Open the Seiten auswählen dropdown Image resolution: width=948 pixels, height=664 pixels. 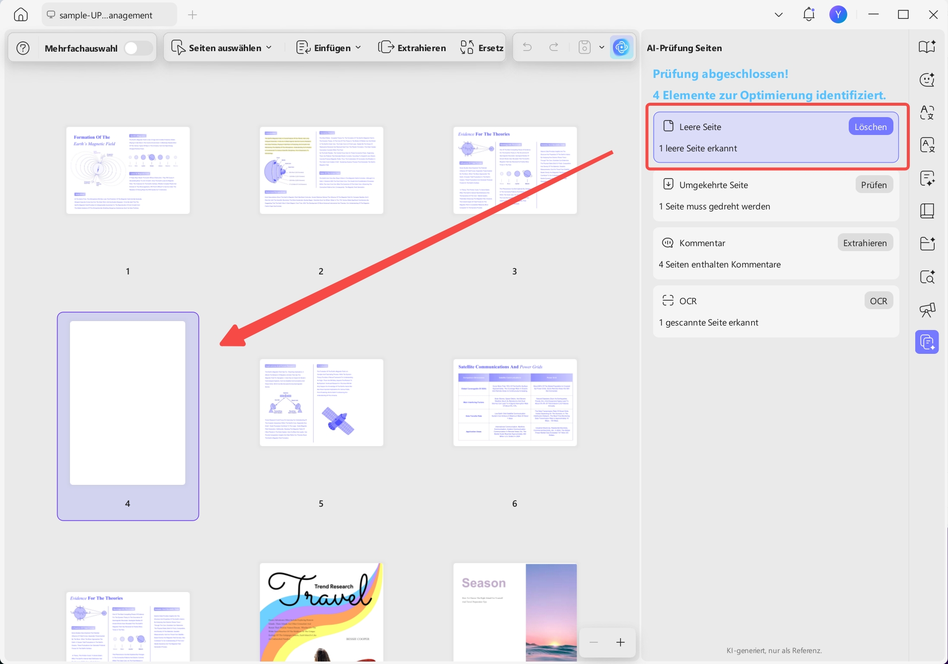click(x=221, y=48)
